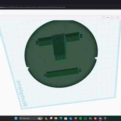Click the Group shapes icon

click(112, 18)
